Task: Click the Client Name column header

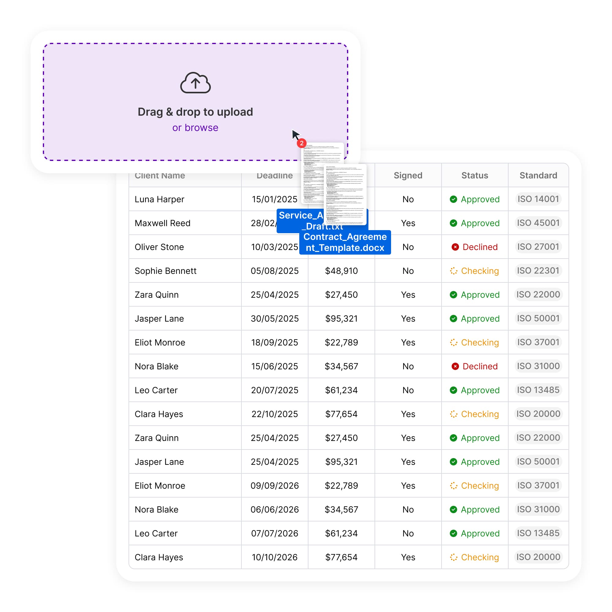Action: 160,176
